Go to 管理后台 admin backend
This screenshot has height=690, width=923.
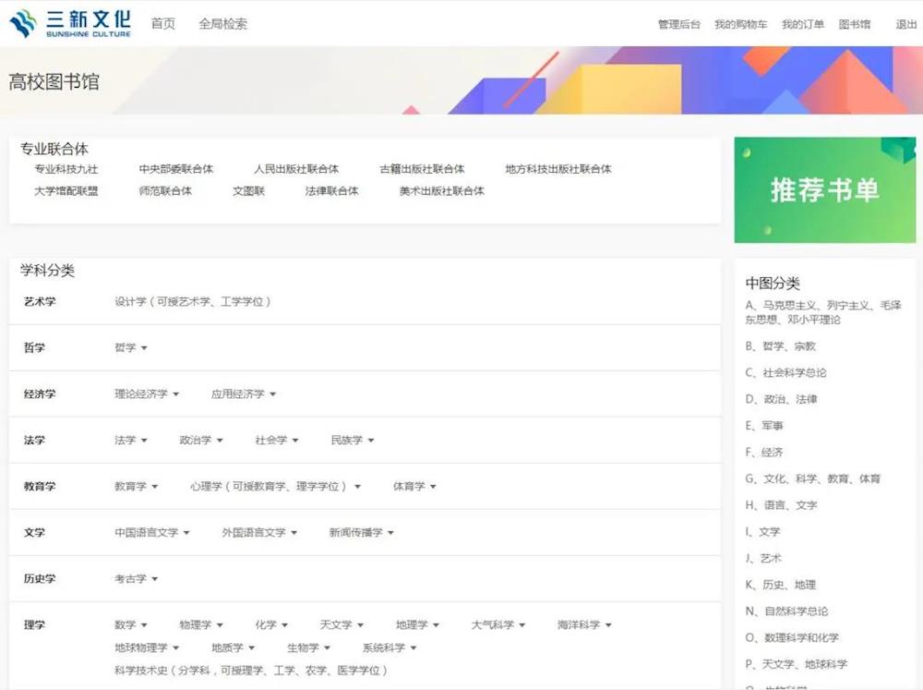point(678,25)
